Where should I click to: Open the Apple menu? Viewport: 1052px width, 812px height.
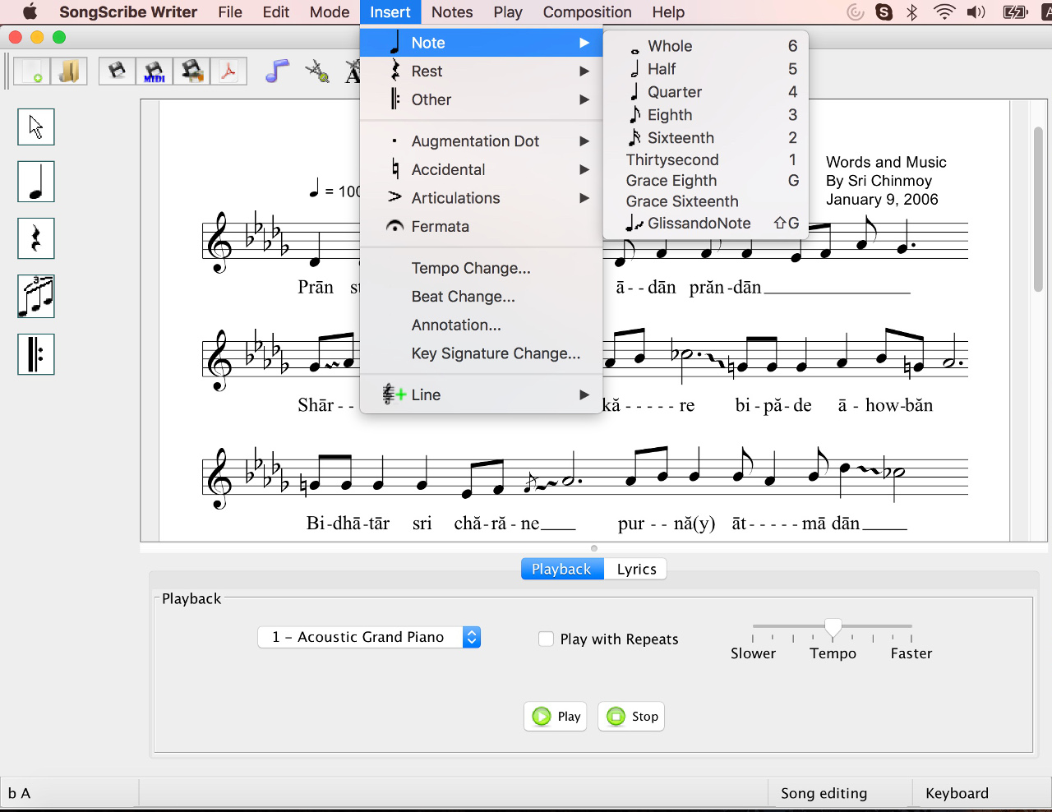(x=30, y=12)
